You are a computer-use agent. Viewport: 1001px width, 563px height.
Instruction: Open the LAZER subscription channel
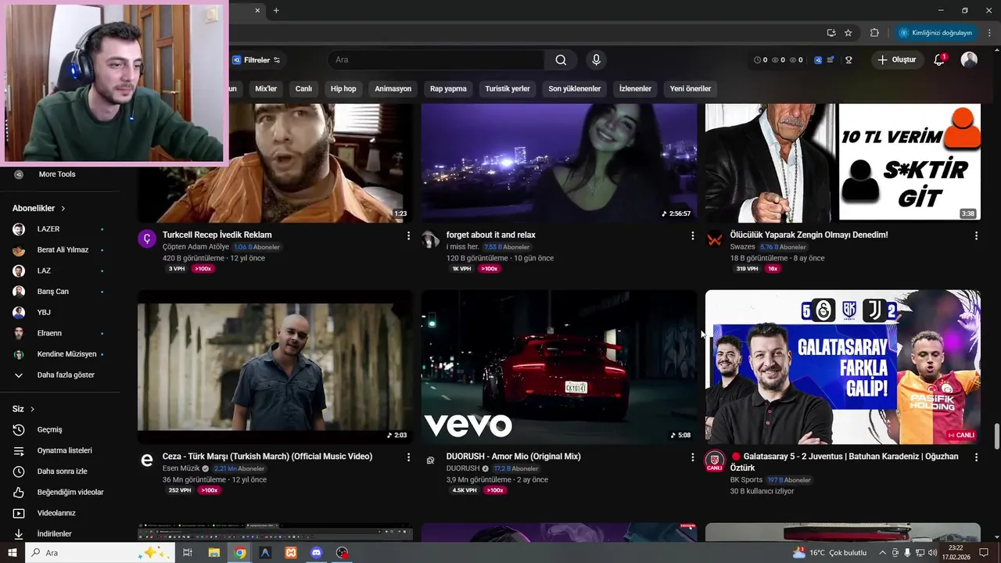(59, 229)
